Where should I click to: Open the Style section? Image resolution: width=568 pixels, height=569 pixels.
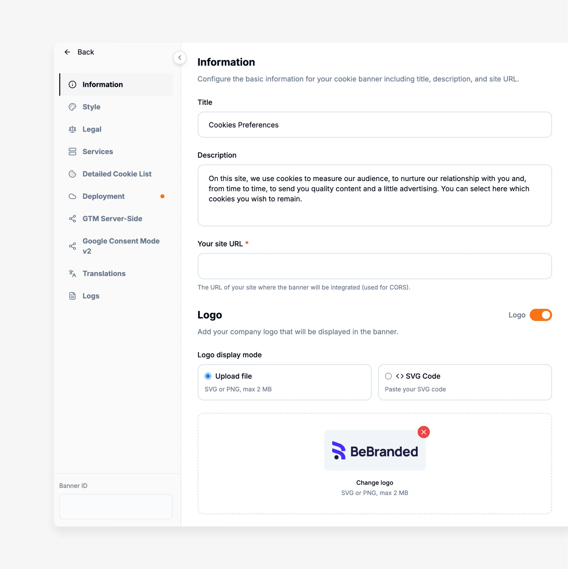coord(116,107)
